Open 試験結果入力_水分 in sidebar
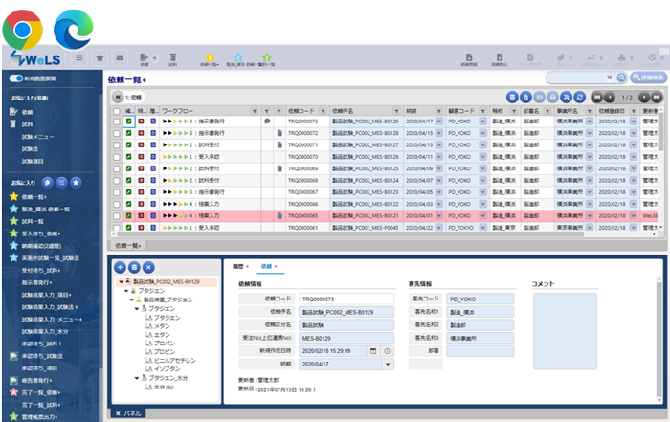Viewport: 670px width, 422px height. (x=45, y=331)
